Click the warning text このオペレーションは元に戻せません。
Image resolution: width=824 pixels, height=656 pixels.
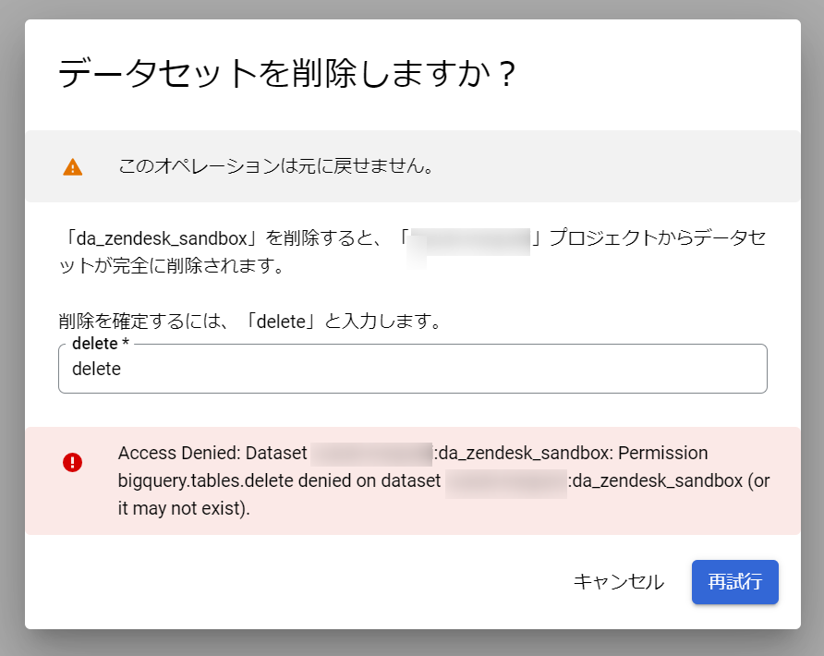[276, 166]
